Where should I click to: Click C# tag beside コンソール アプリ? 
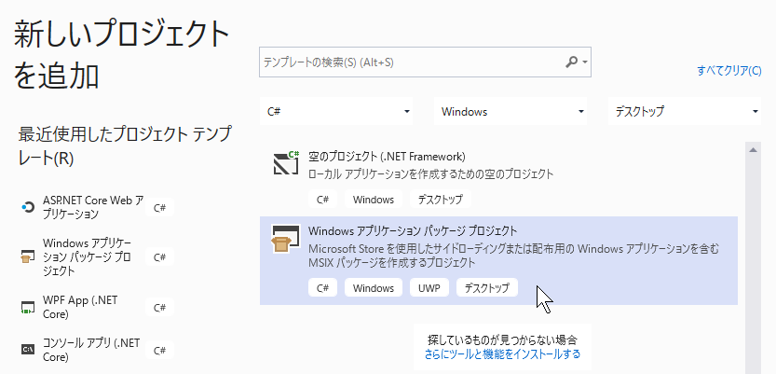click(159, 351)
